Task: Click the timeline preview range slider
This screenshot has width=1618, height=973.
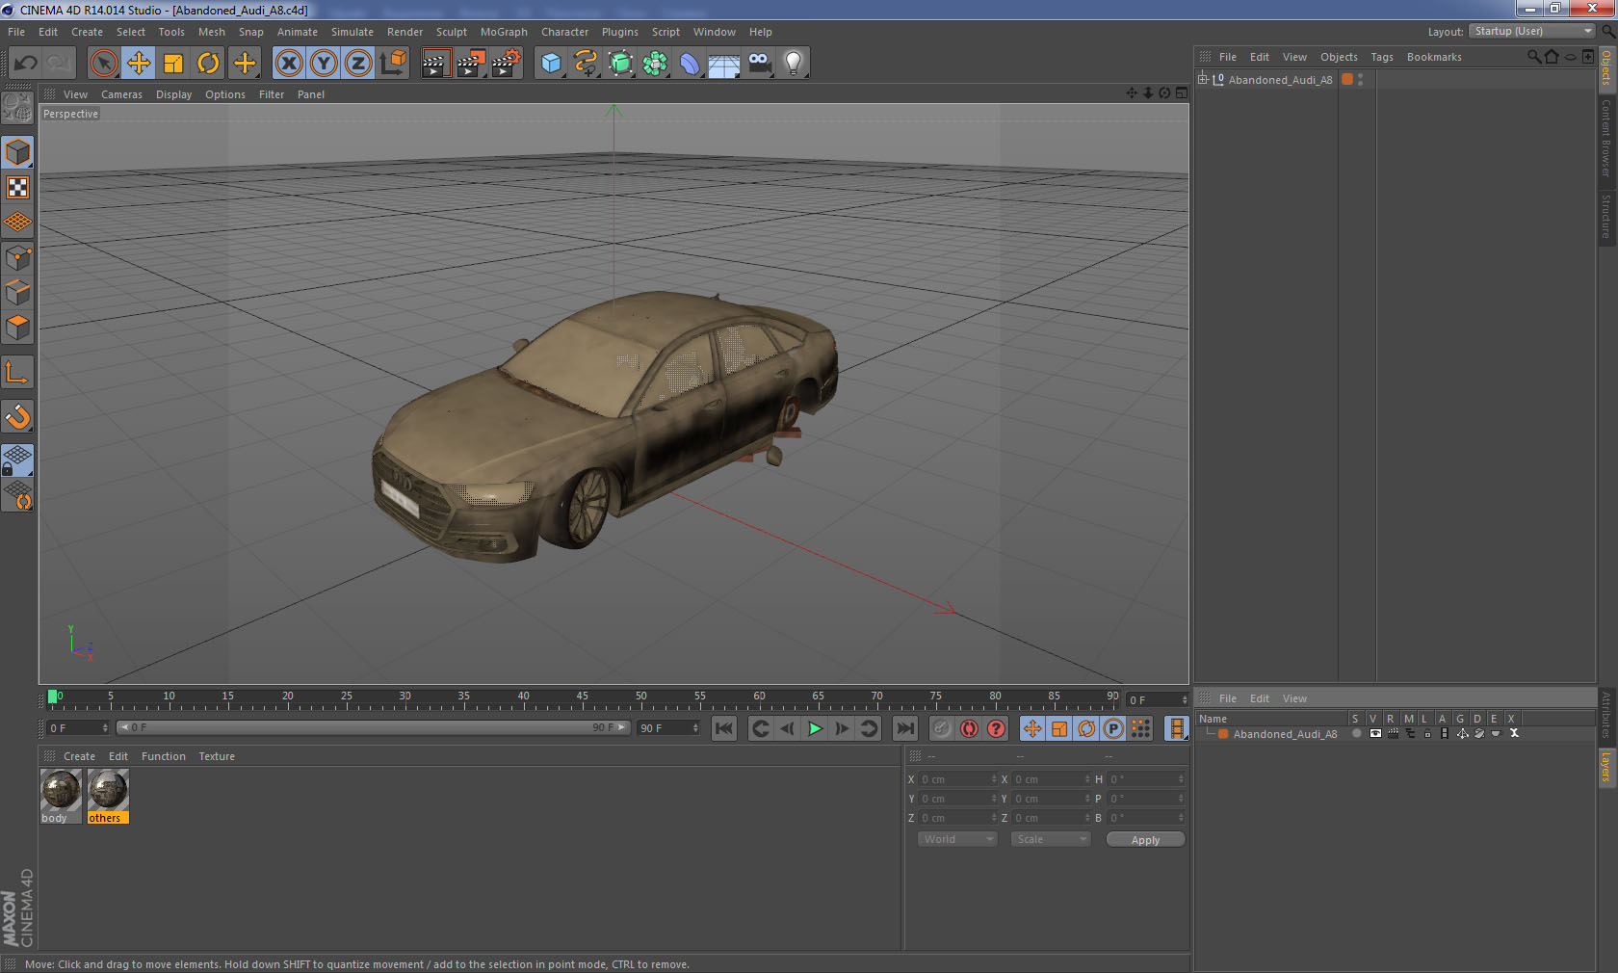Action: 374,727
